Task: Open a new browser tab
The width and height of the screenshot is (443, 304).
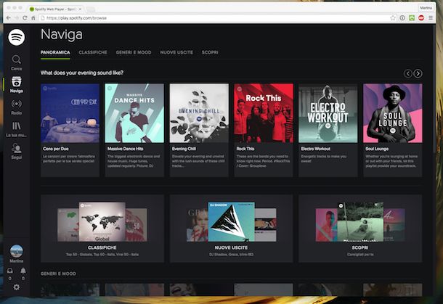Action: [x=90, y=9]
